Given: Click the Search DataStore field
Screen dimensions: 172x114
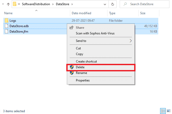Looking at the screenshot, I should pyautogui.click(x=144, y=4).
